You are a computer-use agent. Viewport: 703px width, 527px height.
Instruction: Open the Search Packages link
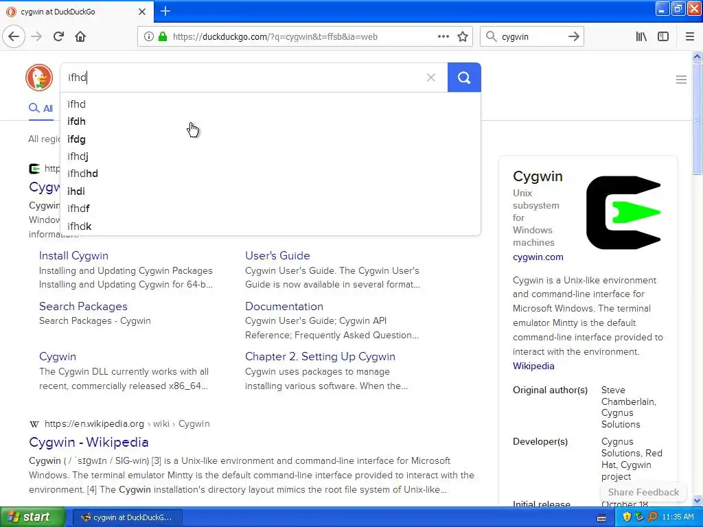83,307
